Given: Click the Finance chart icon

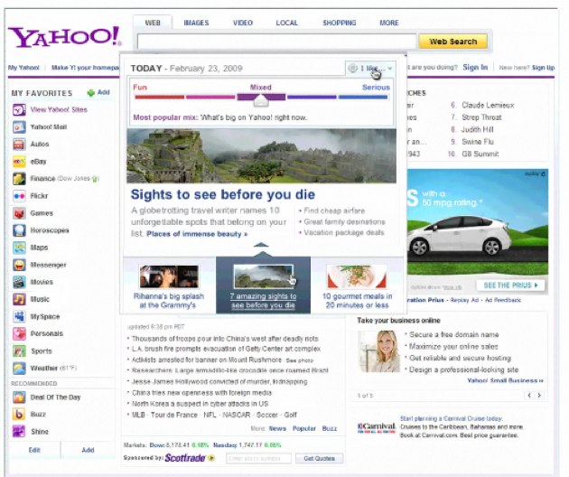Looking at the screenshot, I should [19, 179].
